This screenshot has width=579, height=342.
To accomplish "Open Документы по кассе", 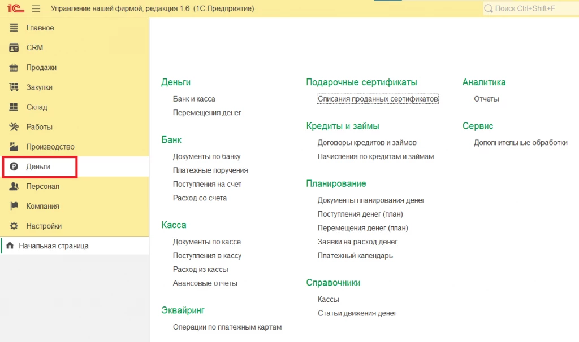I will click(207, 242).
